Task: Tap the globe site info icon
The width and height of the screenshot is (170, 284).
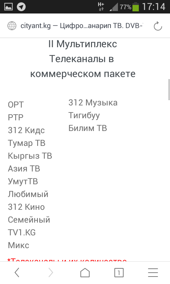Action: (x=12, y=26)
